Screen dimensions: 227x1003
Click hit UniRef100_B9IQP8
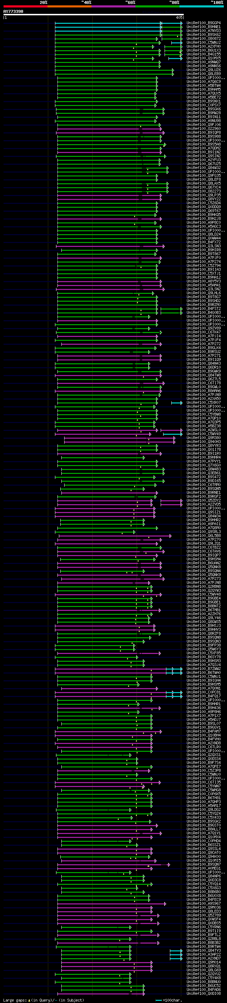click(204, 132)
